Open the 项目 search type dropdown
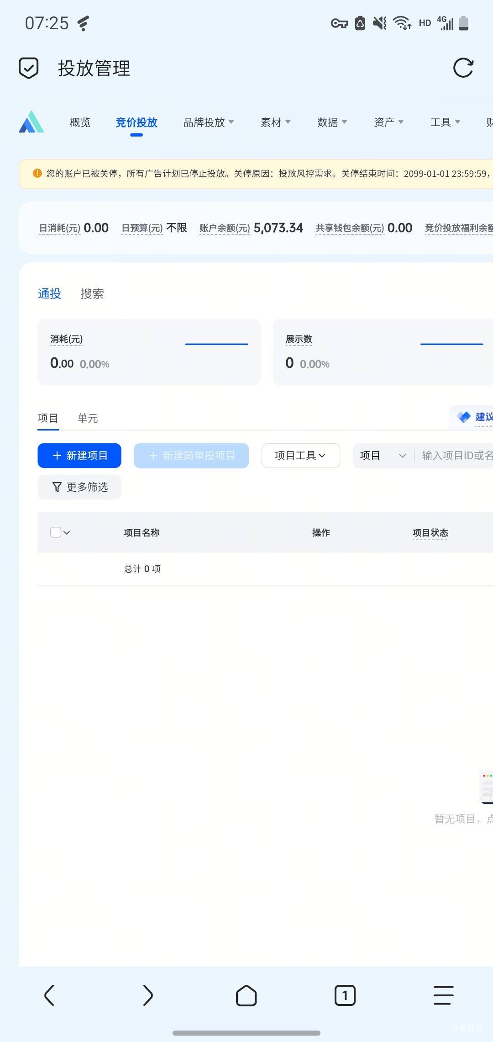 [x=383, y=456]
